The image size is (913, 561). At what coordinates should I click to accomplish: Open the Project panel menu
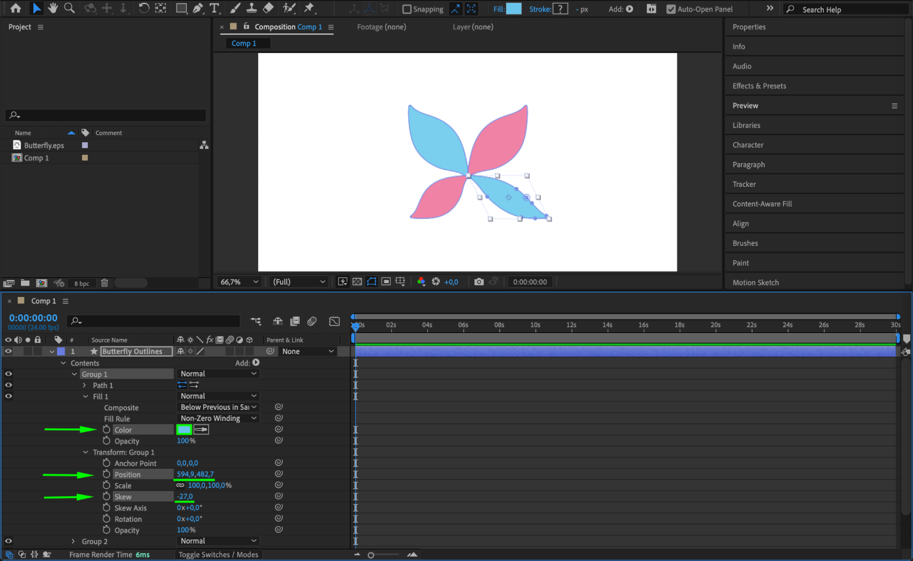point(41,27)
